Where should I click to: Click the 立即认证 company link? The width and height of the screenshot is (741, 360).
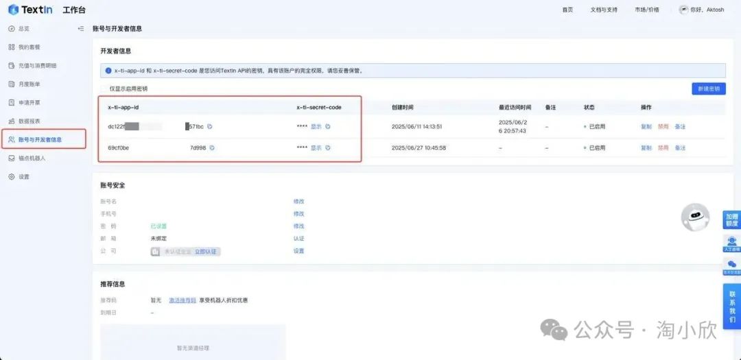coord(206,252)
